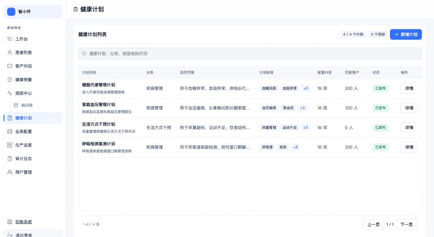
Task: Click plan name 生活方式干预计划
Action: (x=99, y=124)
